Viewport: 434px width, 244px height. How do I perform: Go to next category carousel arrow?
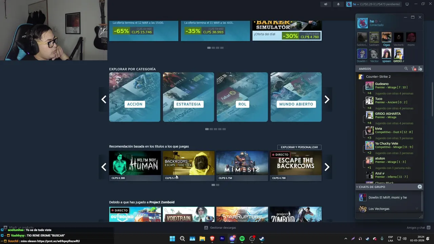point(327,99)
